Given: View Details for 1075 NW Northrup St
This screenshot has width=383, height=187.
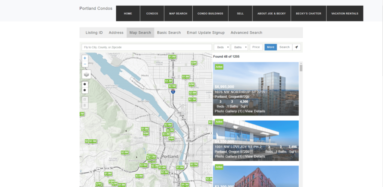Looking at the screenshot, I should [255, 111].
